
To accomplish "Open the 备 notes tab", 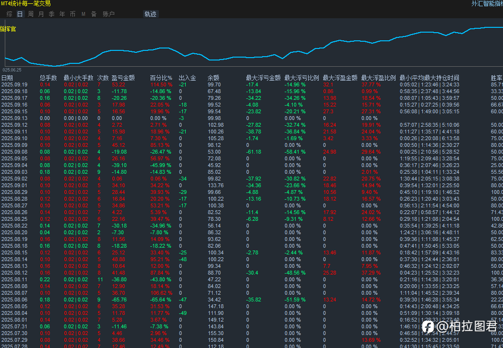I will 94,14.
